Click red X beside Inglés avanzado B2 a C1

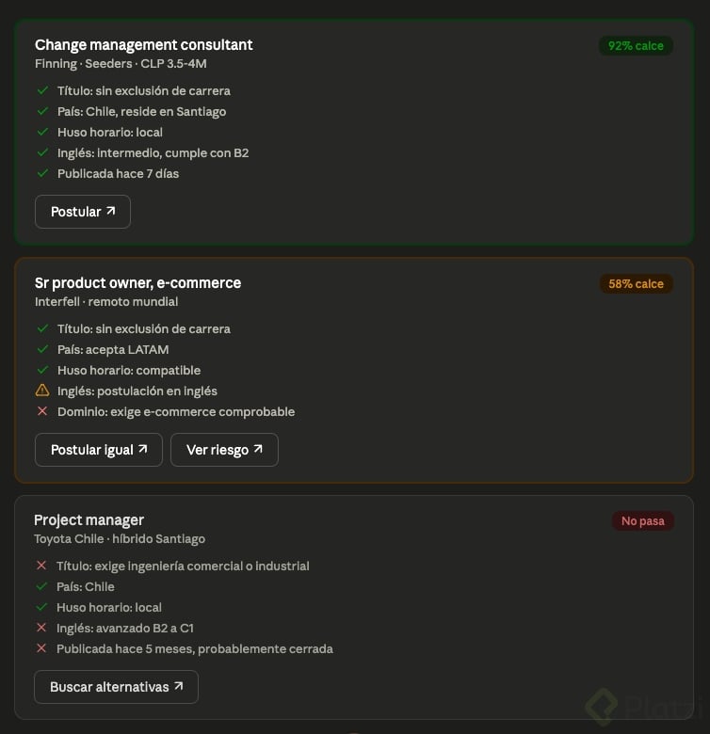pos(41,628)
